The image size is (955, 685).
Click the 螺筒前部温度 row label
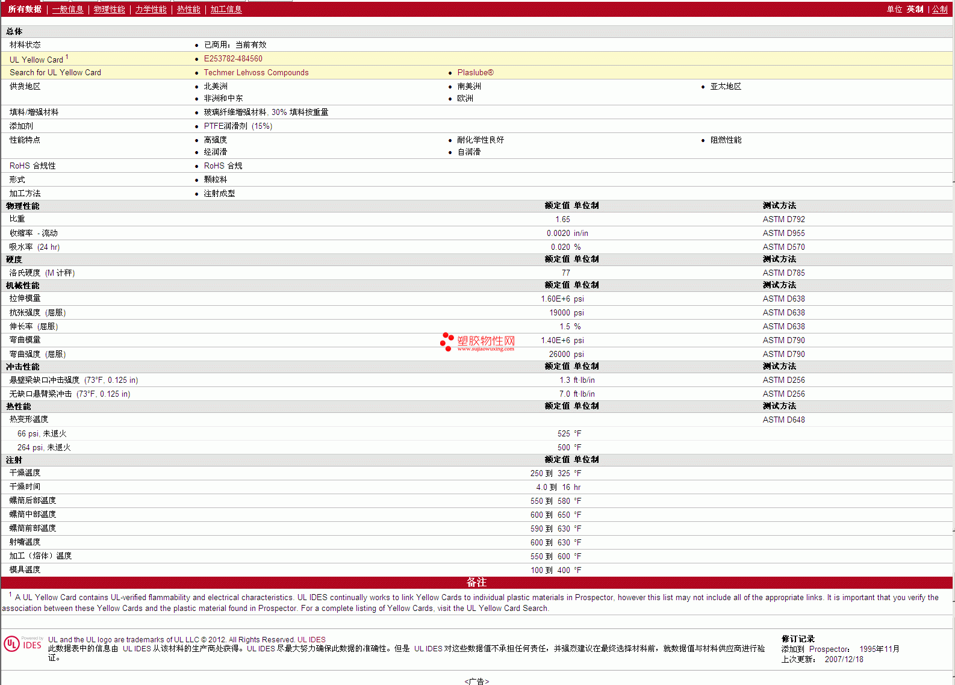point(33,528)
